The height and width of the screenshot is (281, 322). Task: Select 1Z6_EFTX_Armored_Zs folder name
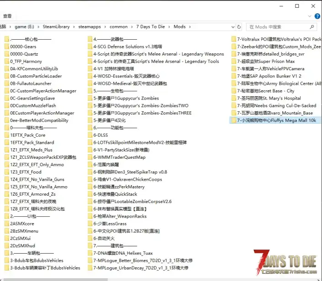(33, 194)
